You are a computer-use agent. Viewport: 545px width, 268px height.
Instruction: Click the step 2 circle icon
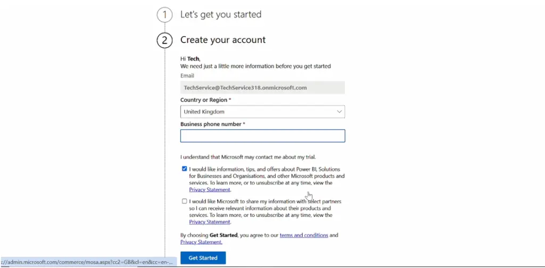[x=164, y=40]
